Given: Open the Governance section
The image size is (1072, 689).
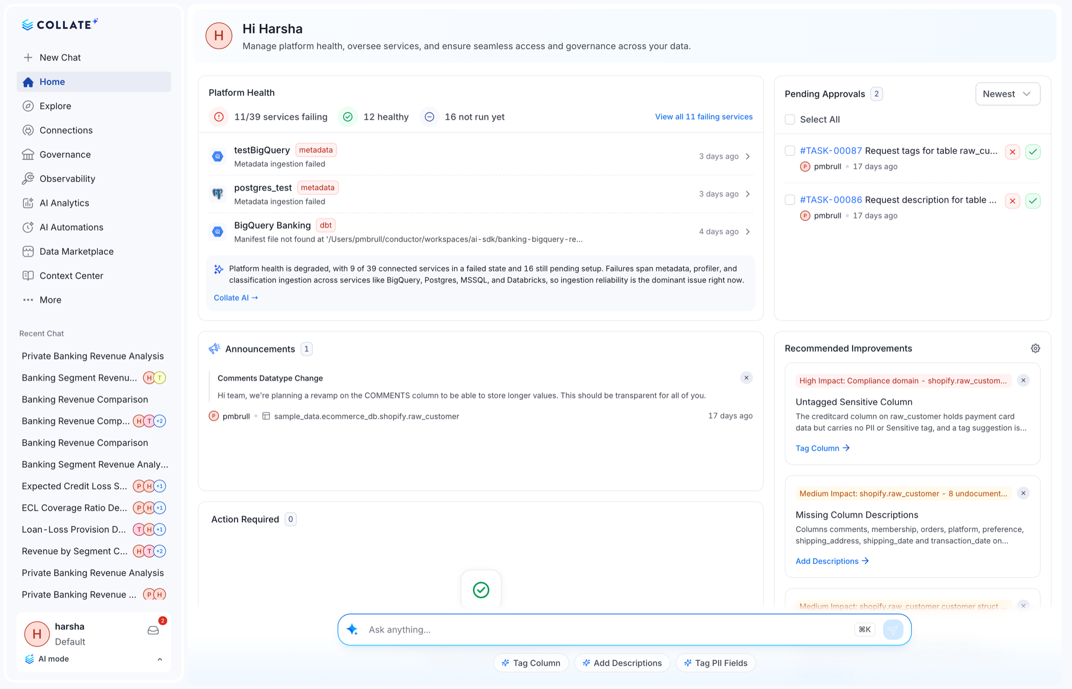Looking at the screenshot, I should [94, 154].
